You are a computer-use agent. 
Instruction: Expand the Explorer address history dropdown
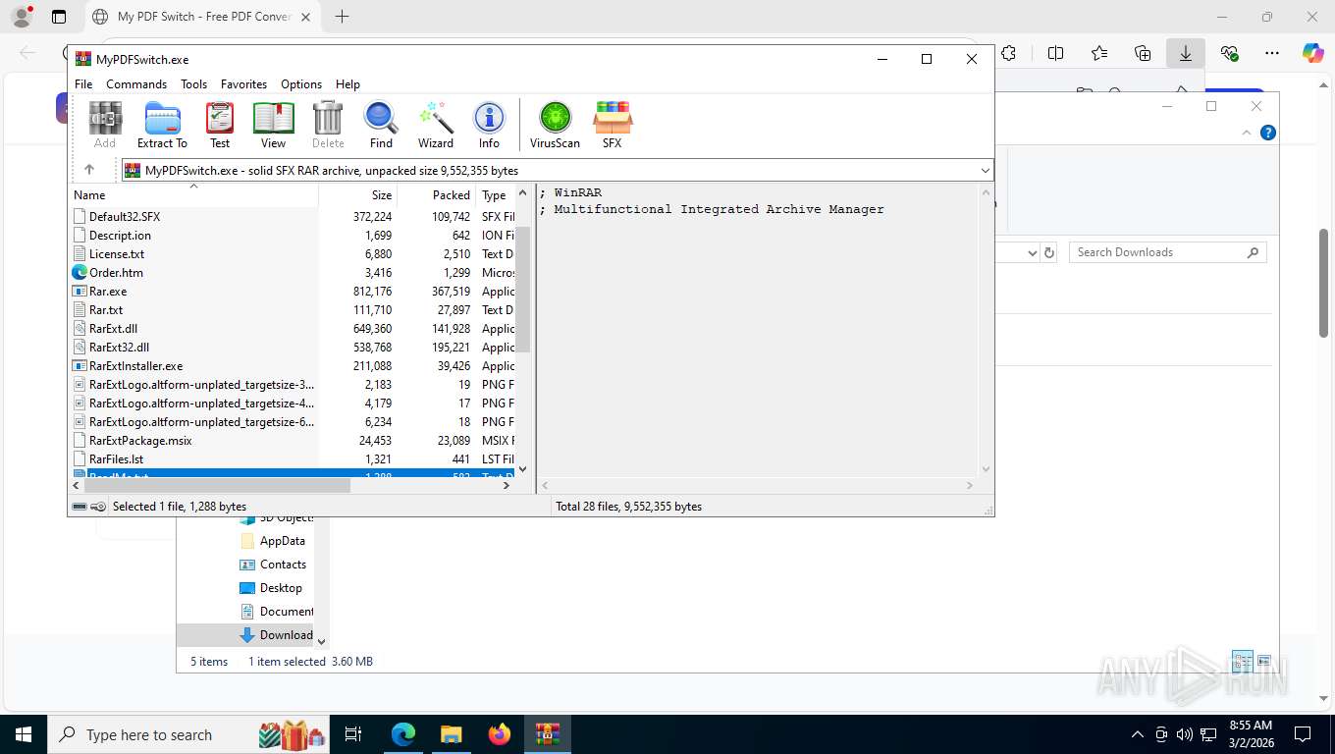tap(1032, 252)
